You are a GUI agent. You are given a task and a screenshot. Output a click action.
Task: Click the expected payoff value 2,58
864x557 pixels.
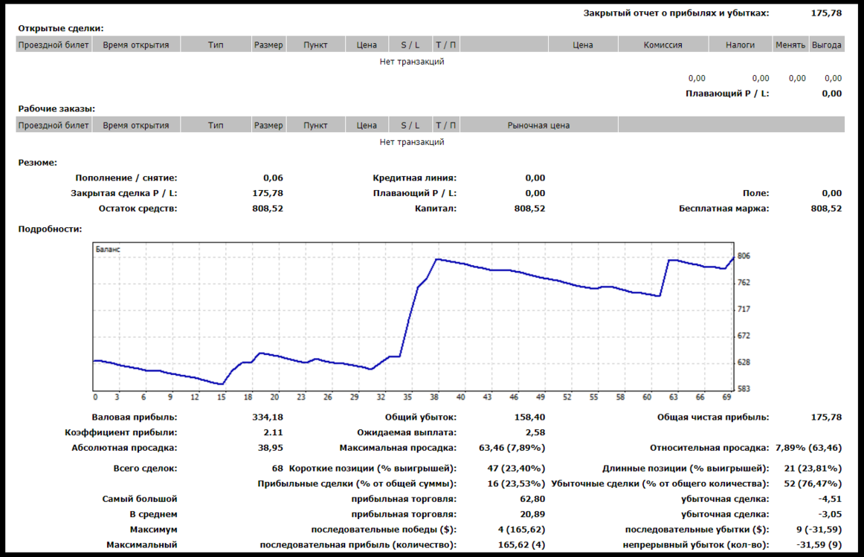[x=535, y=433]
